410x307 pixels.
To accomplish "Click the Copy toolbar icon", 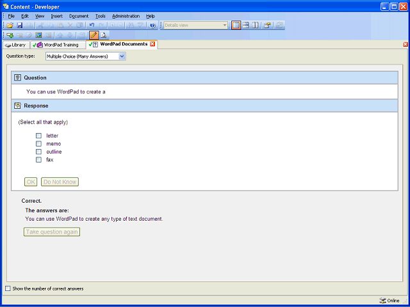I will pyautogui.click(x=51, y=26).
